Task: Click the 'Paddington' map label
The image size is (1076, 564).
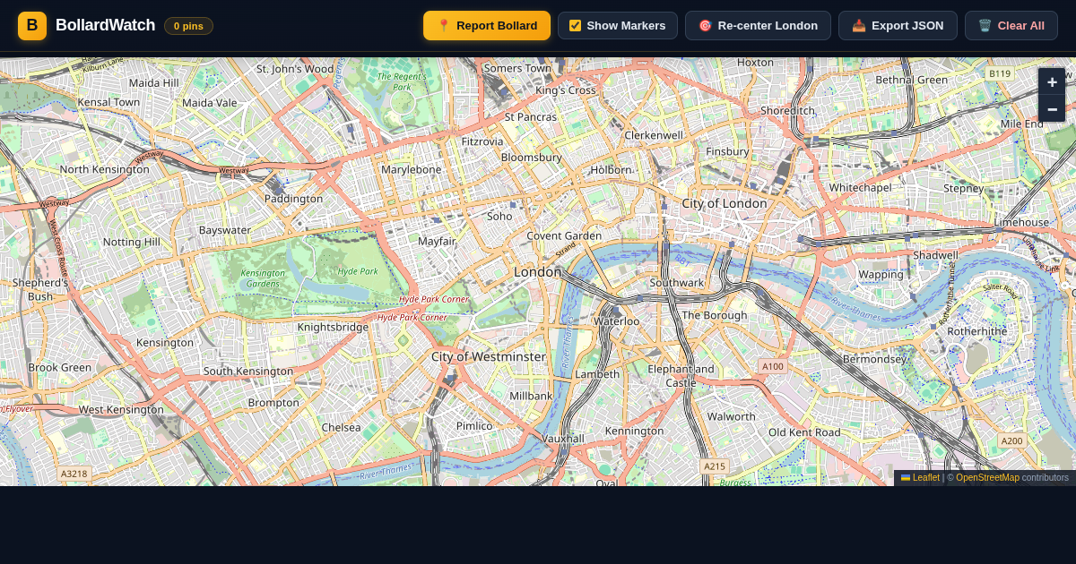Action: 293,199
